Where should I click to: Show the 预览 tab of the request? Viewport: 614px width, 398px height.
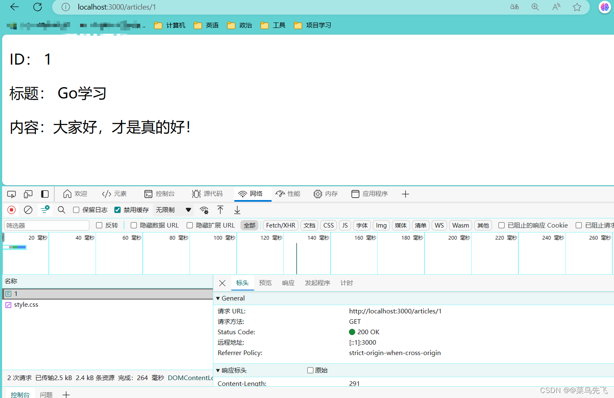click(x=265, y=283)
